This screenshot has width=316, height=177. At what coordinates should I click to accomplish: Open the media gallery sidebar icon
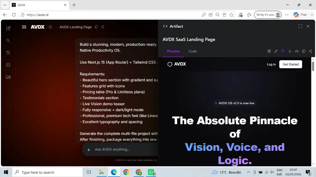[8, 77]
